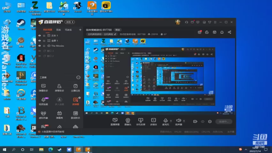Viewport: 272px width, 153px height.
Task: Open the hamburger menu in title bar
Action: (215, 22)
